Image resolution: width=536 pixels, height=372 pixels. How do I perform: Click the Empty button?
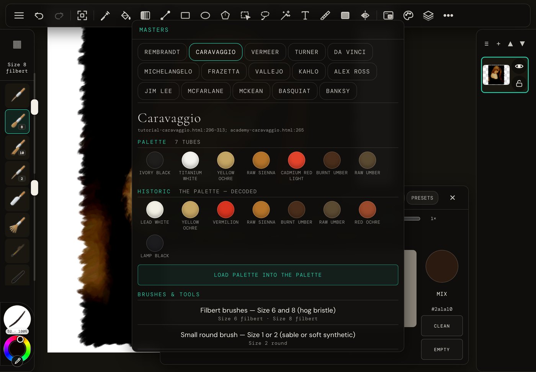pos(441,349)
